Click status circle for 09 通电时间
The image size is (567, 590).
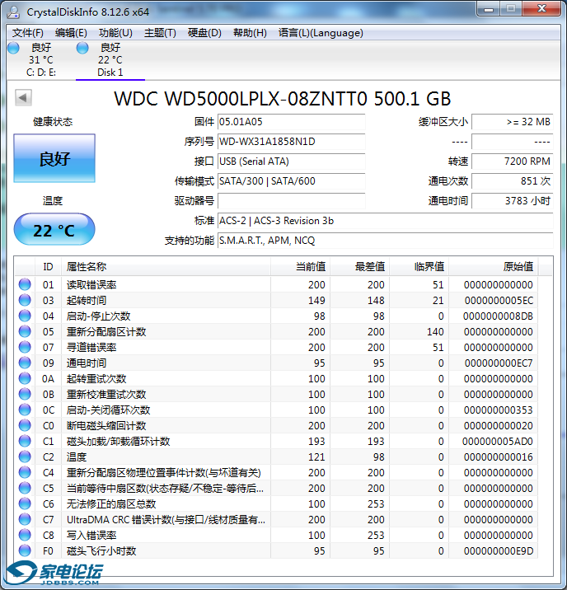point(25,363)
